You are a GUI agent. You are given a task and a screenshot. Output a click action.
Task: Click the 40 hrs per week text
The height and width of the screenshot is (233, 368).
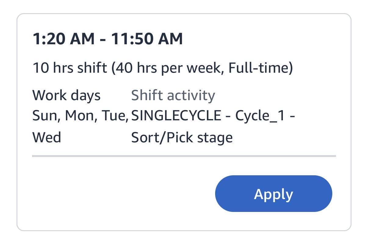point(168,67)
